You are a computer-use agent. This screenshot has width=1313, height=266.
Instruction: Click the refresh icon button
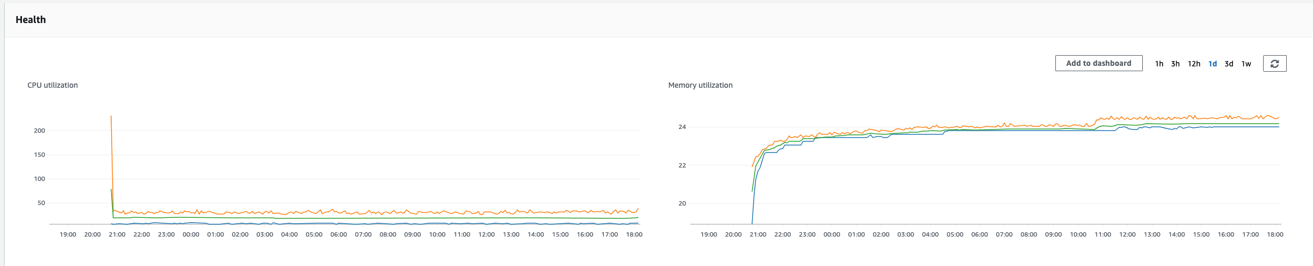coord(1274,63)
